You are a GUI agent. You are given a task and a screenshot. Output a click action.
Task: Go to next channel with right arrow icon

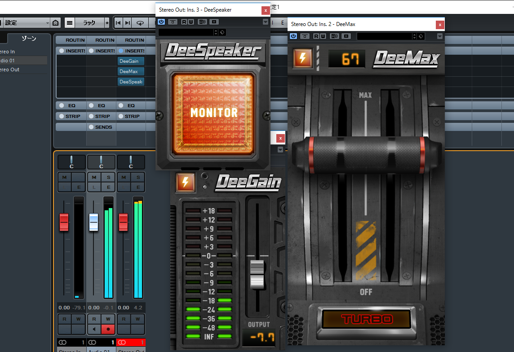tap(128, 22)
